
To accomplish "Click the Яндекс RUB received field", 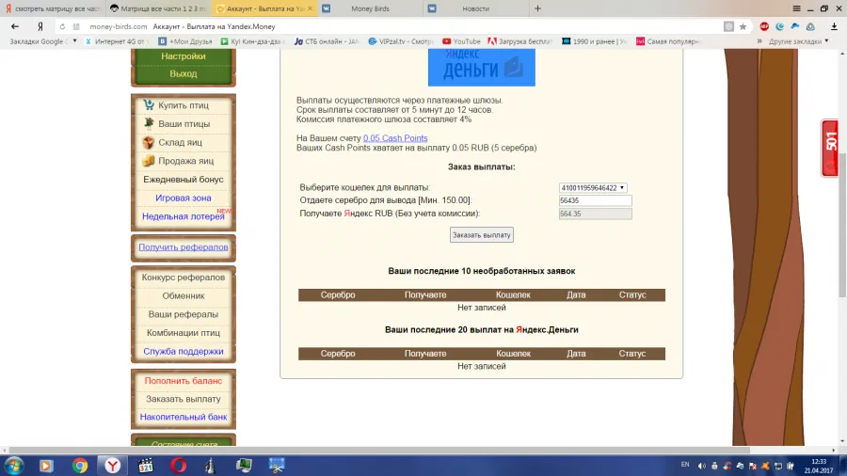I will tap(595, 214).
